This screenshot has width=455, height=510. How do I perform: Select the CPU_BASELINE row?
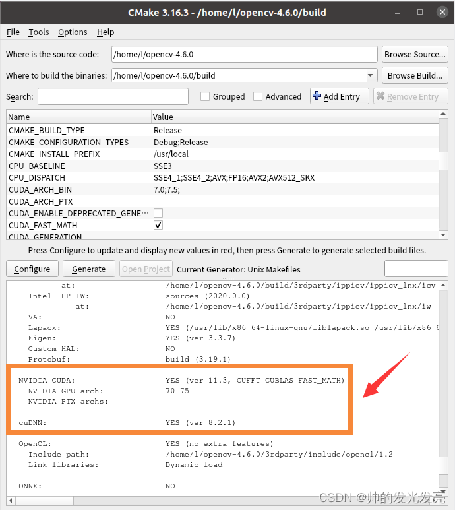(222, 166)
